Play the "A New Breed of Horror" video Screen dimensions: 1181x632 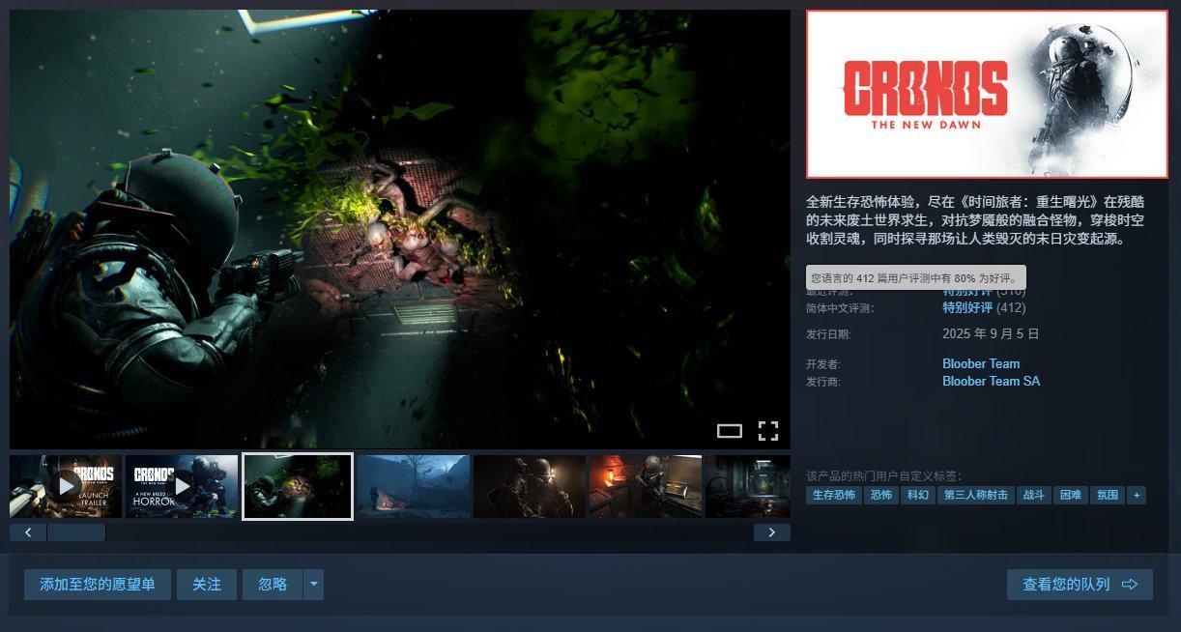[182, 486]
